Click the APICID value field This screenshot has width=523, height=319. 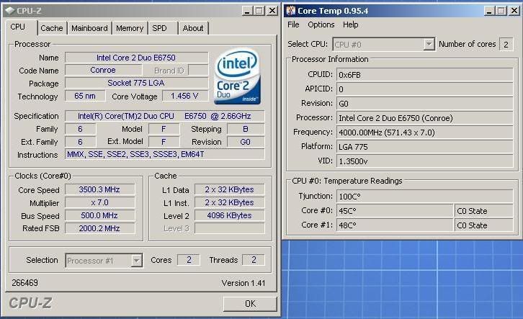[x=424, y=89]
